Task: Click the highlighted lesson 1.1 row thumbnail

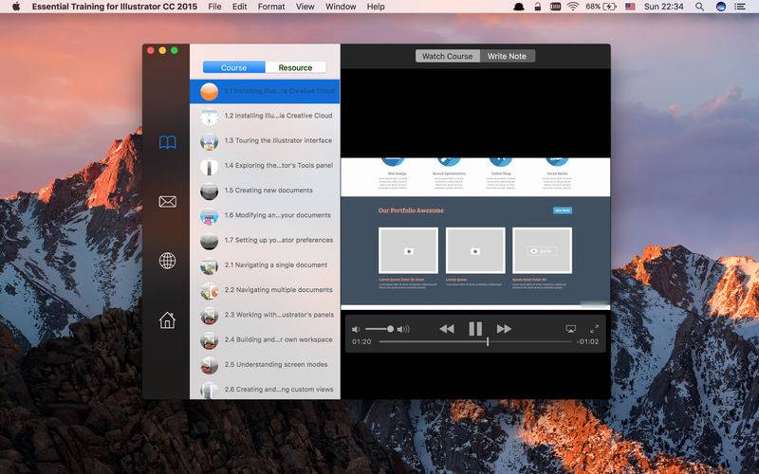Action: click(209, 91)
